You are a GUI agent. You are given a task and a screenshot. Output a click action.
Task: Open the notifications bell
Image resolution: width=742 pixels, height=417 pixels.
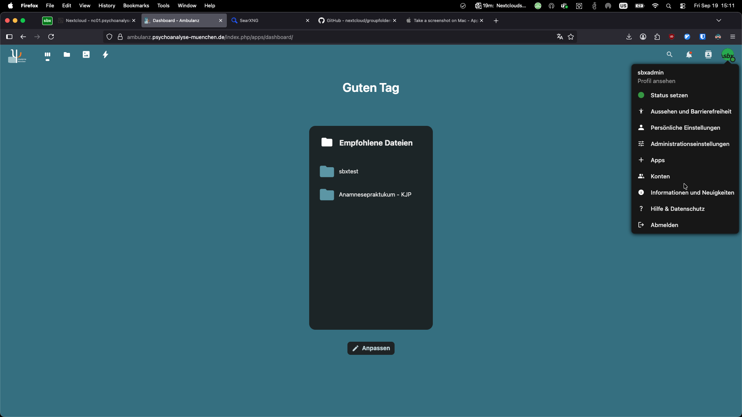[689, 55]
